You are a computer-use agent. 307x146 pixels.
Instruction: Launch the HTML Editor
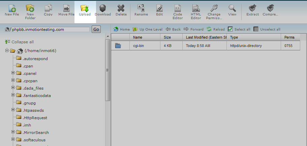coord(196,12)
